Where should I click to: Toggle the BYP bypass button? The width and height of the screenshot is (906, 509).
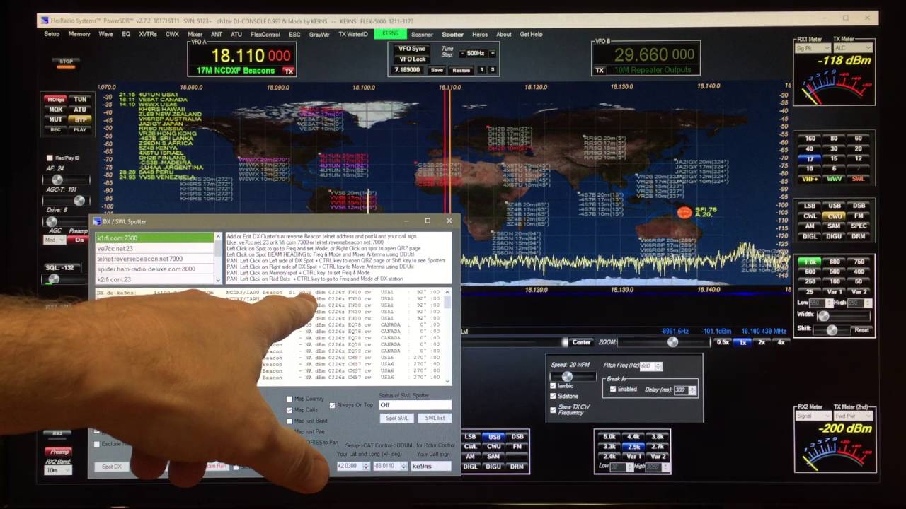click(x=80, y=119)
